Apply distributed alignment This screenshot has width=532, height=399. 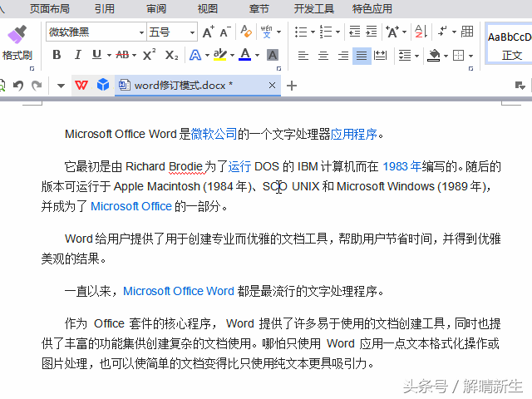click(380, 56)
